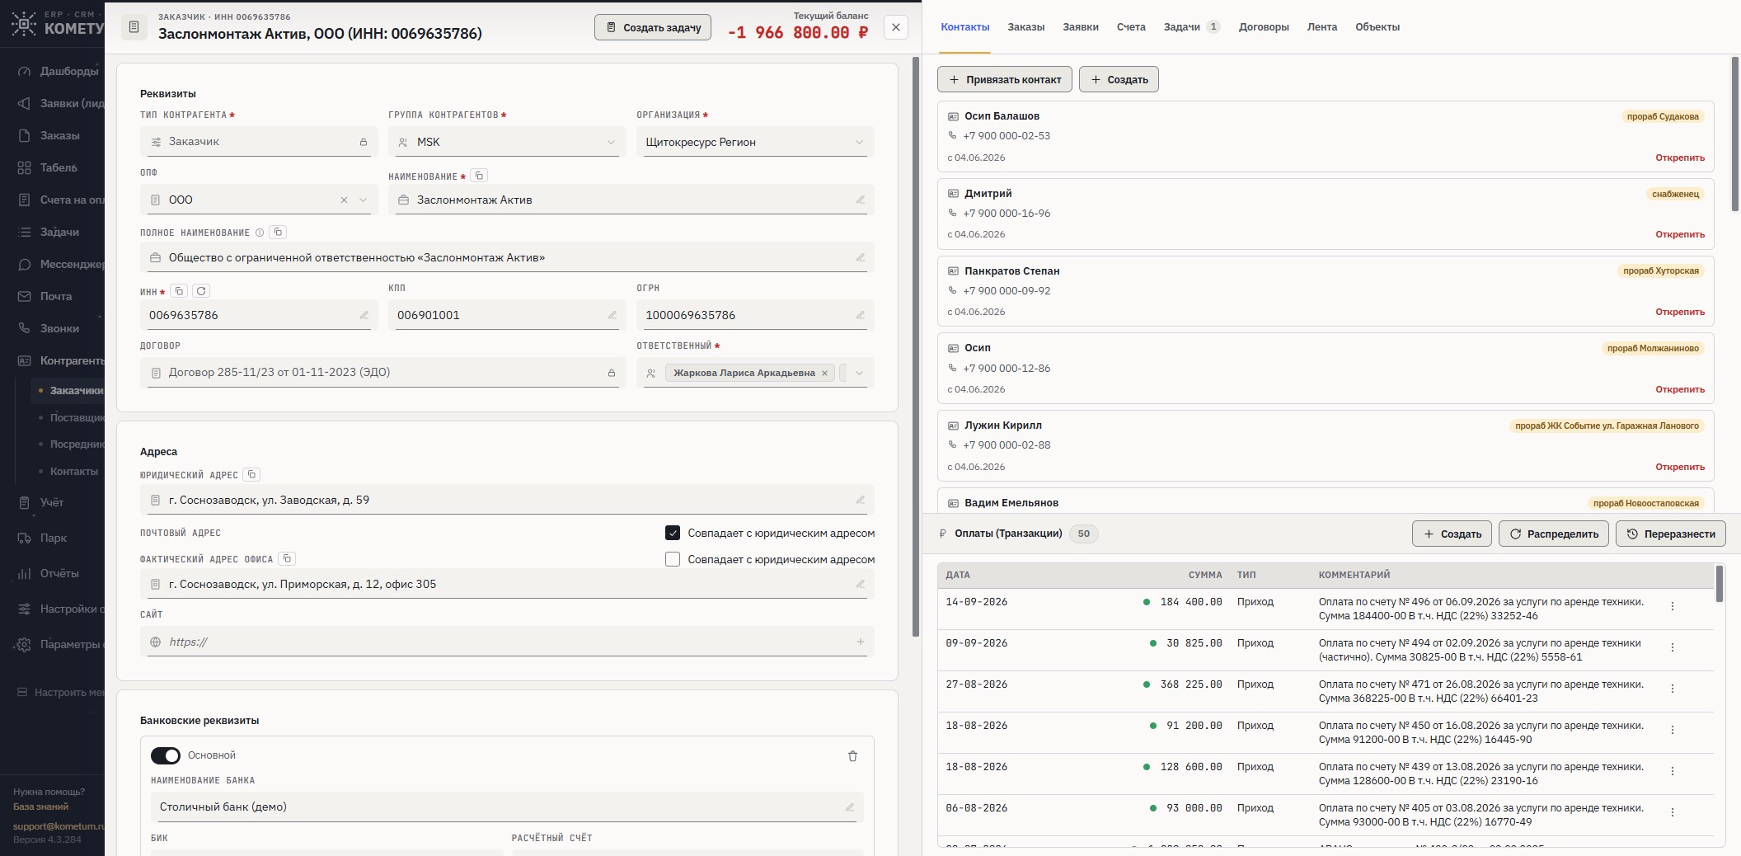Click Привязать контакт button
The height and width of the screenshot is (856, 1741).
coord(1005,79)
